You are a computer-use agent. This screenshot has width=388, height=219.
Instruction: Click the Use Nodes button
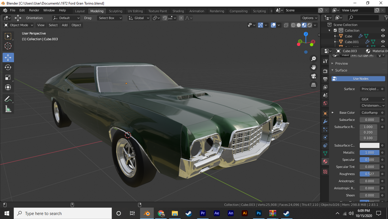click(x=358, y=79)
